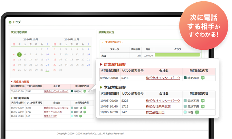Click the 失注 stage row label
This screenshot has width=232, height=139.
click(104, 56)
